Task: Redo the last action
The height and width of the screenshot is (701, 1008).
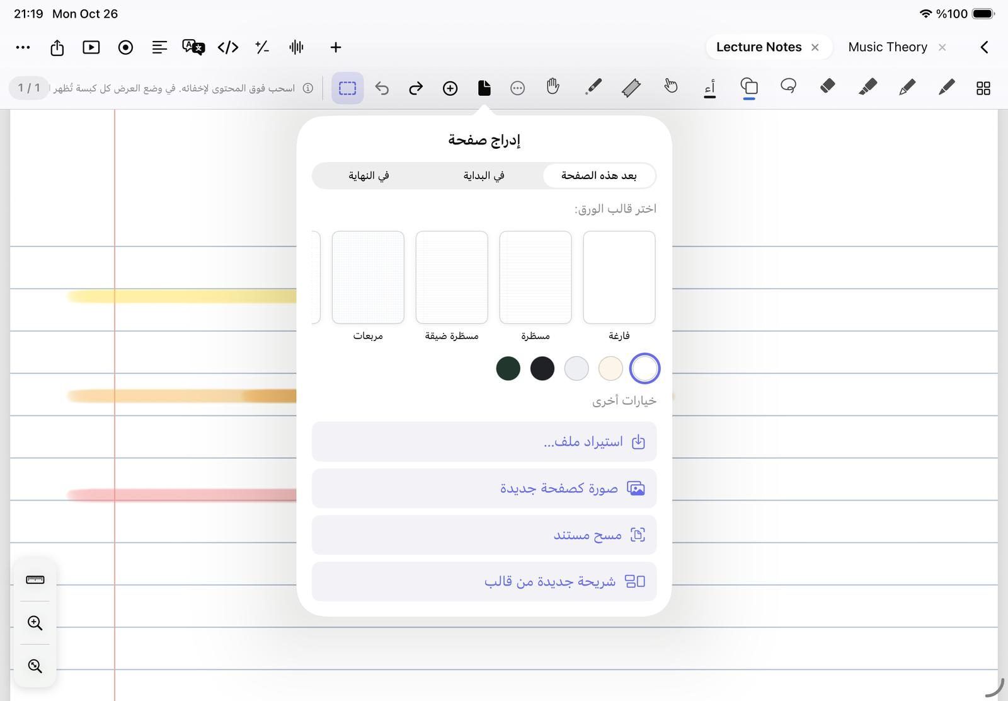Action: [x=416, y=88]
